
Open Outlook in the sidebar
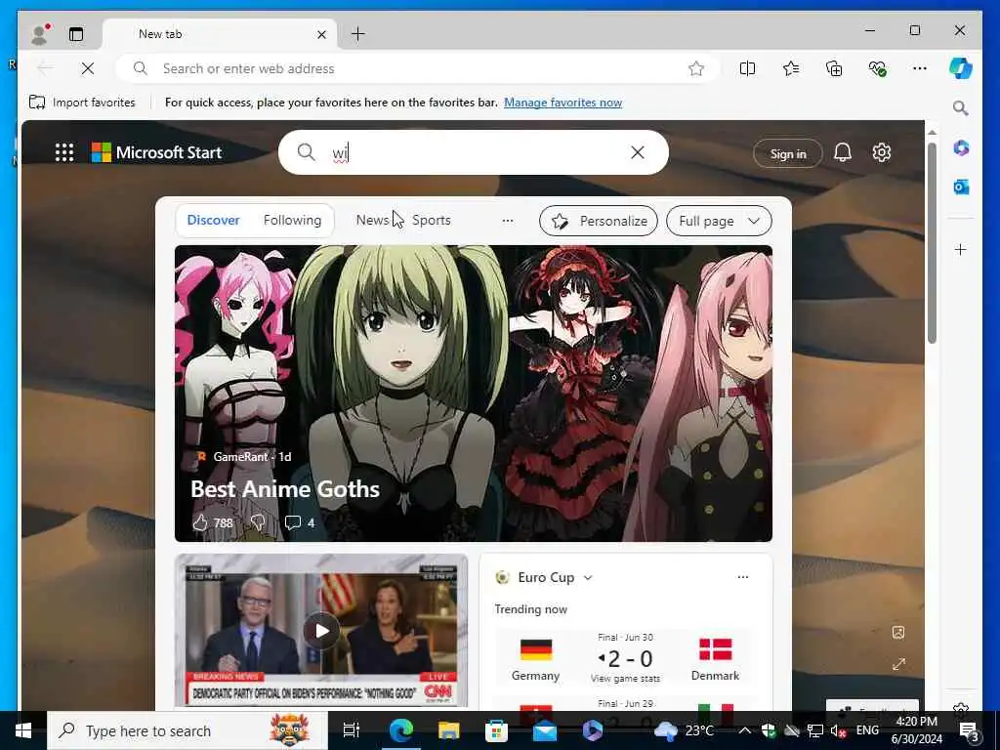tap(961, 187)
